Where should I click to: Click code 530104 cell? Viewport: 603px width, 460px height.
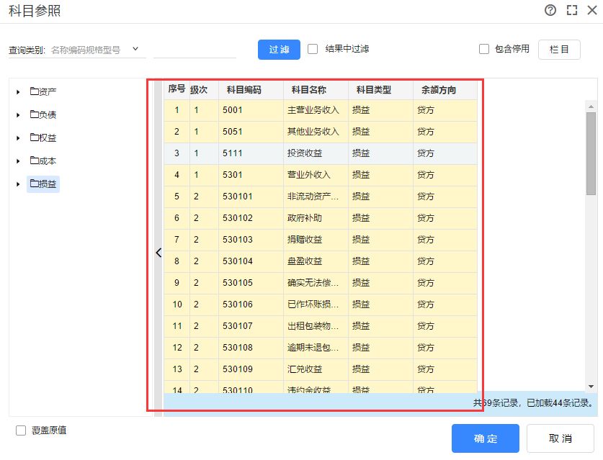tap(251, 261)
